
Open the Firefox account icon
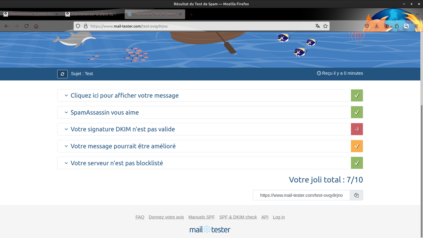(x=387, y=26)
